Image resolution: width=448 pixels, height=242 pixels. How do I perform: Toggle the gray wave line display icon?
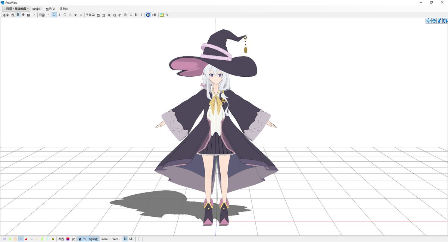click(31, 239)
